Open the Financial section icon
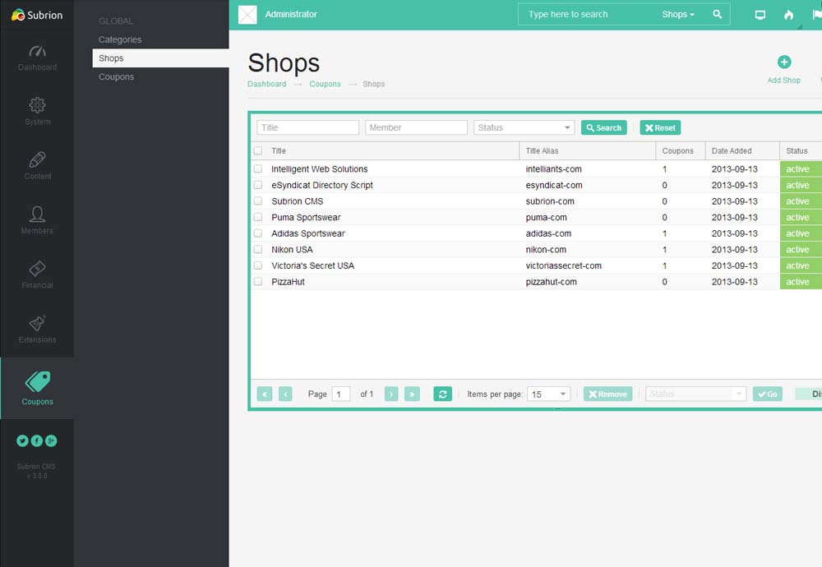This screenshot has height=567, width=822. tap(37, 269)
